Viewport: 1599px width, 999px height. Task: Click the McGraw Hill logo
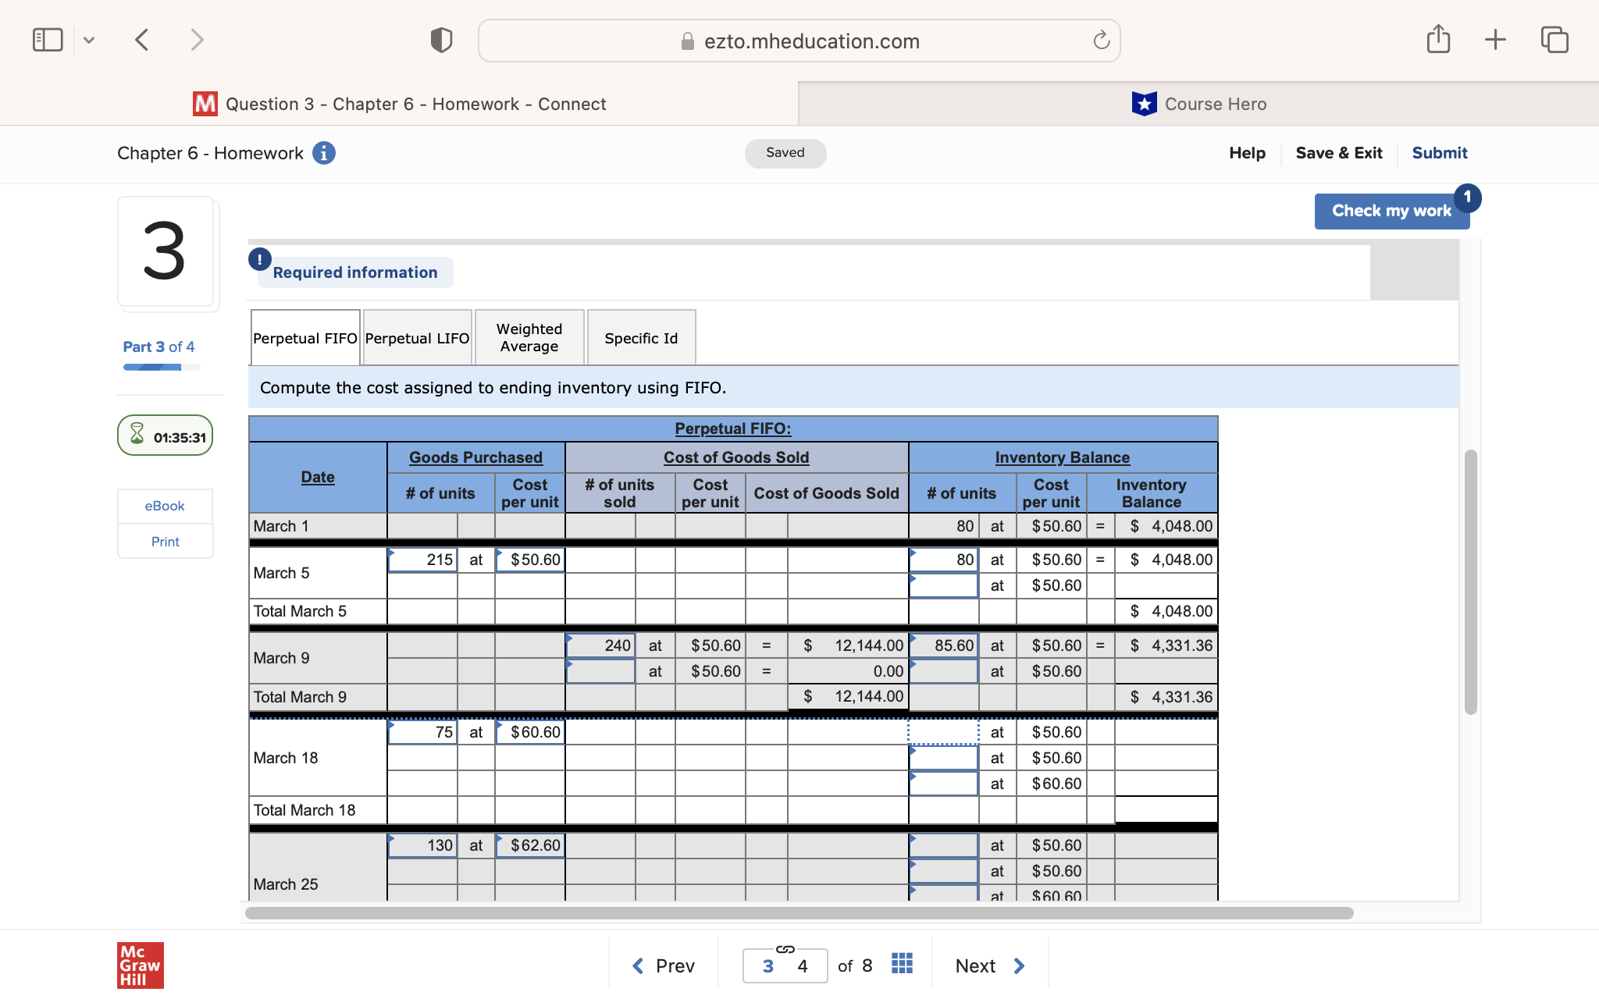pos(140,965)
